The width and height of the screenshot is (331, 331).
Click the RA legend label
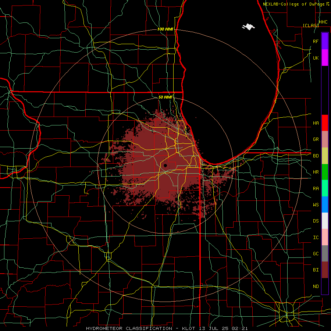click(316, 189)
